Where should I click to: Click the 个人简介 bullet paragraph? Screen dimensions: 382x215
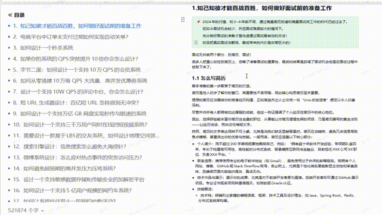pos(277,149)
